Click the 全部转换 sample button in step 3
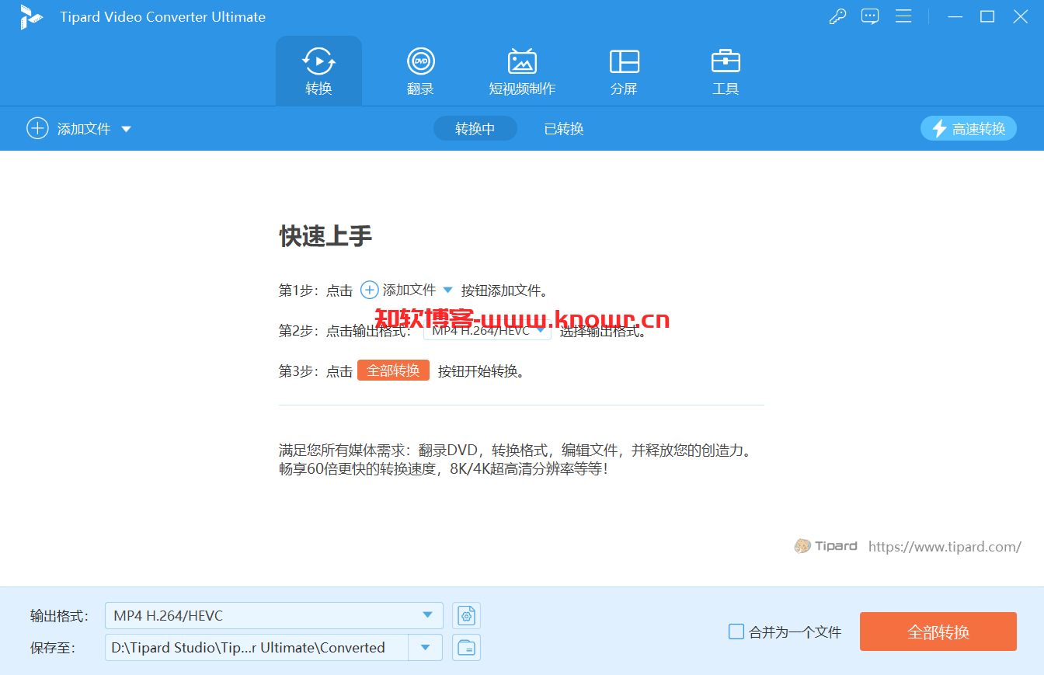 tap(393, 371)
